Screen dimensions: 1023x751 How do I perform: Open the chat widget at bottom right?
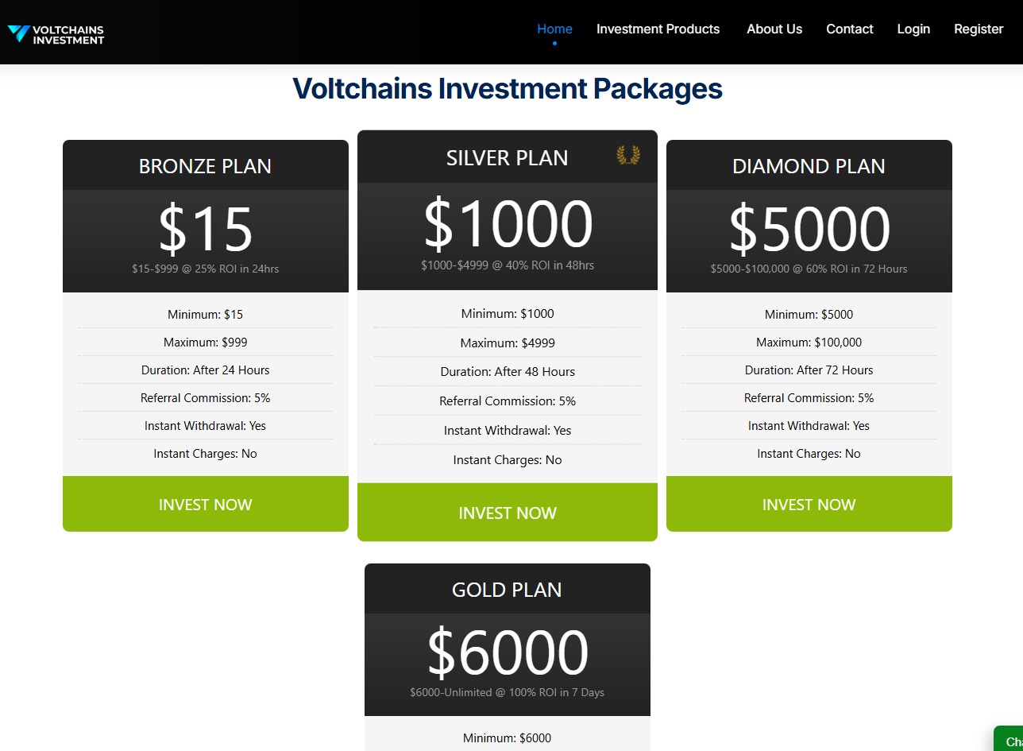[1009, 741]
